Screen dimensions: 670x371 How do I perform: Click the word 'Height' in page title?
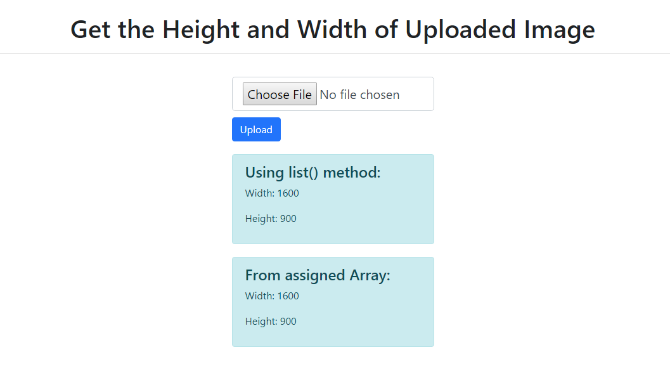[x=201, y=30]
